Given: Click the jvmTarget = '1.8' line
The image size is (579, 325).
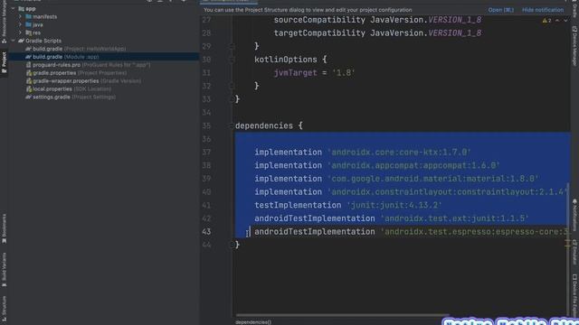Looking at the screenshot, I should (x=314, y=73).
